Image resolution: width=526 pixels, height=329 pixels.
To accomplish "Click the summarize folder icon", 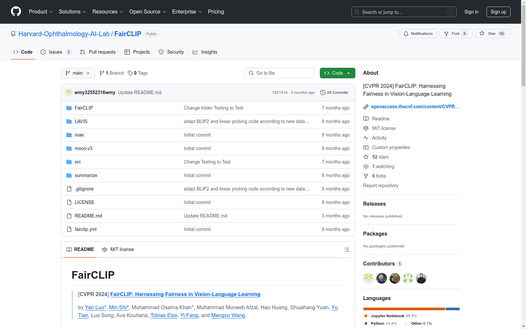I will pos(69,175).
